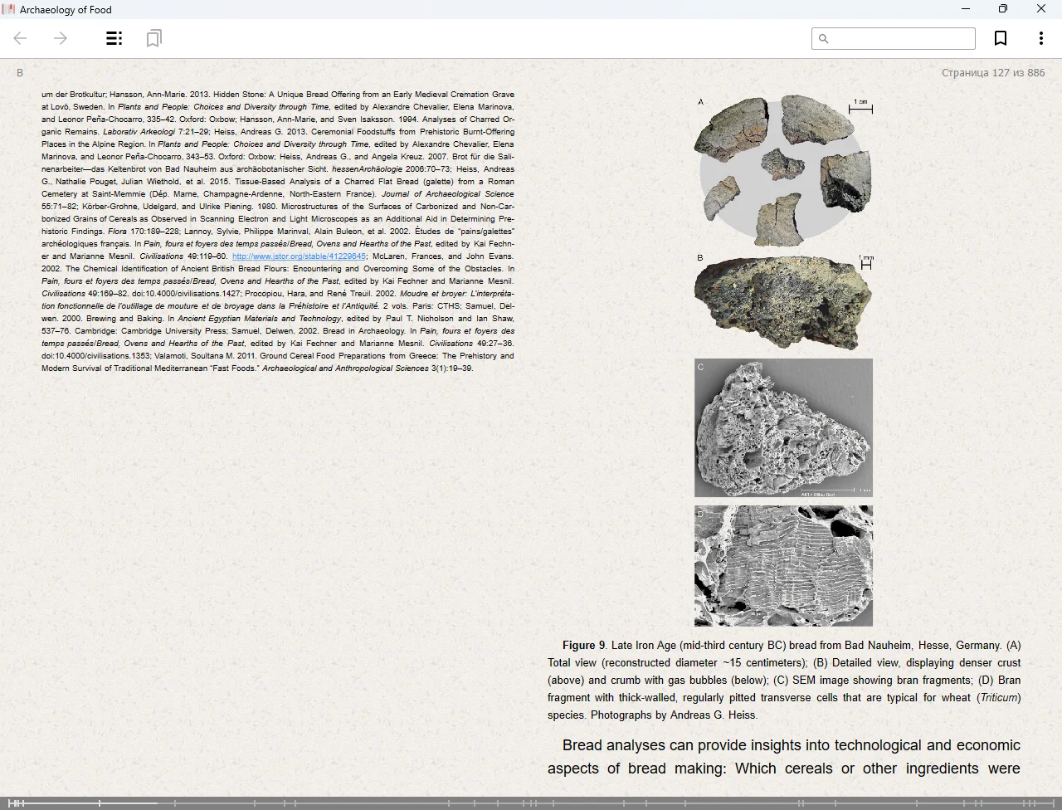Close the Archaeology of Food window
The width and height of the screenshot is (1062, 810).
pos(1040,9)
